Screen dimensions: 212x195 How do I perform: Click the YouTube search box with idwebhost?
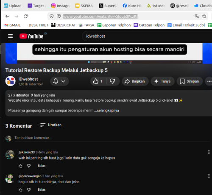147,36
